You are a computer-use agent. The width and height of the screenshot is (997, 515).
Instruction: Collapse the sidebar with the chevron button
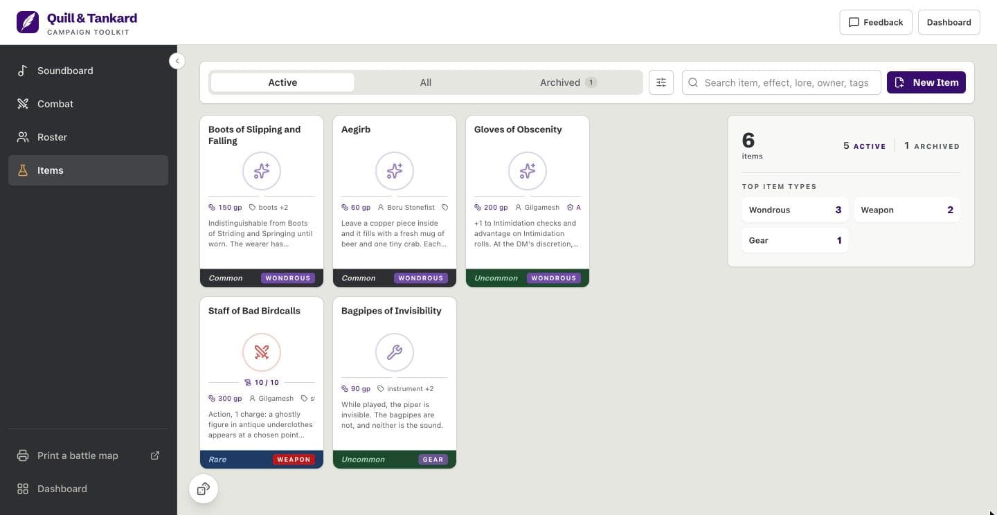click(177, 61)
